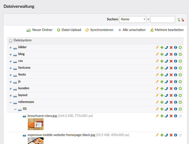Viewport: 189px width, 144px height.
Task: Collapse the referenzen folder
Action: point(11,103)
